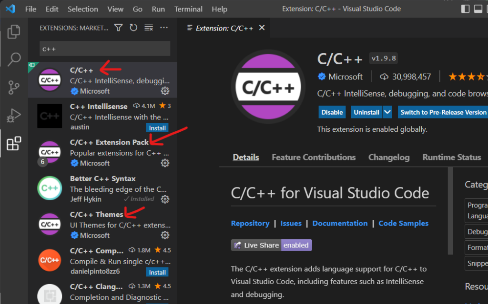Open Source Control view icon

coord(14,88)
